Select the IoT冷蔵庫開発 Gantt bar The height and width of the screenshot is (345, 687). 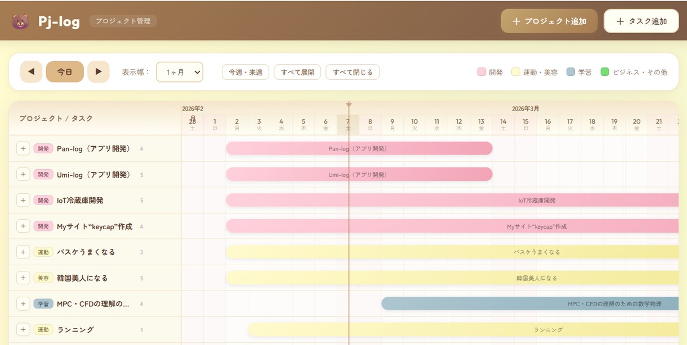(x=453, y=200)
